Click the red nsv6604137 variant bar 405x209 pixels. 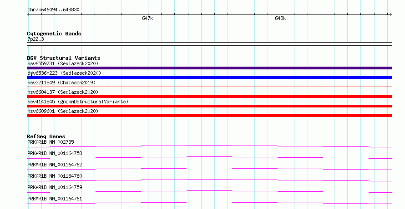coord(209,97)
